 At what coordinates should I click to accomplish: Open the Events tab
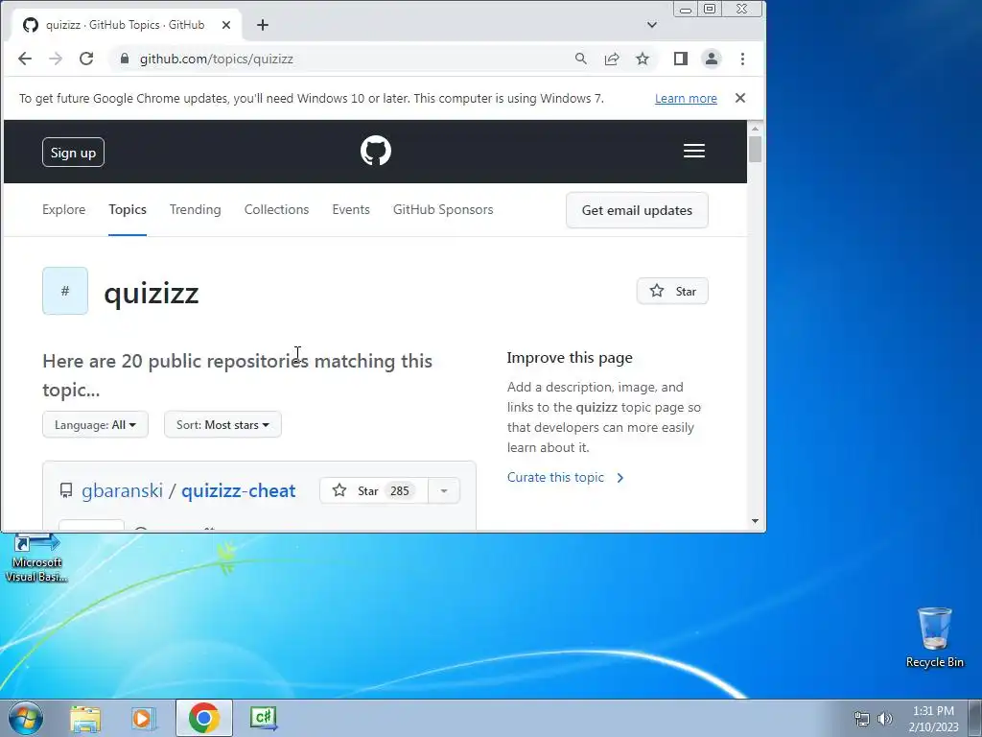tap(351, 209)
